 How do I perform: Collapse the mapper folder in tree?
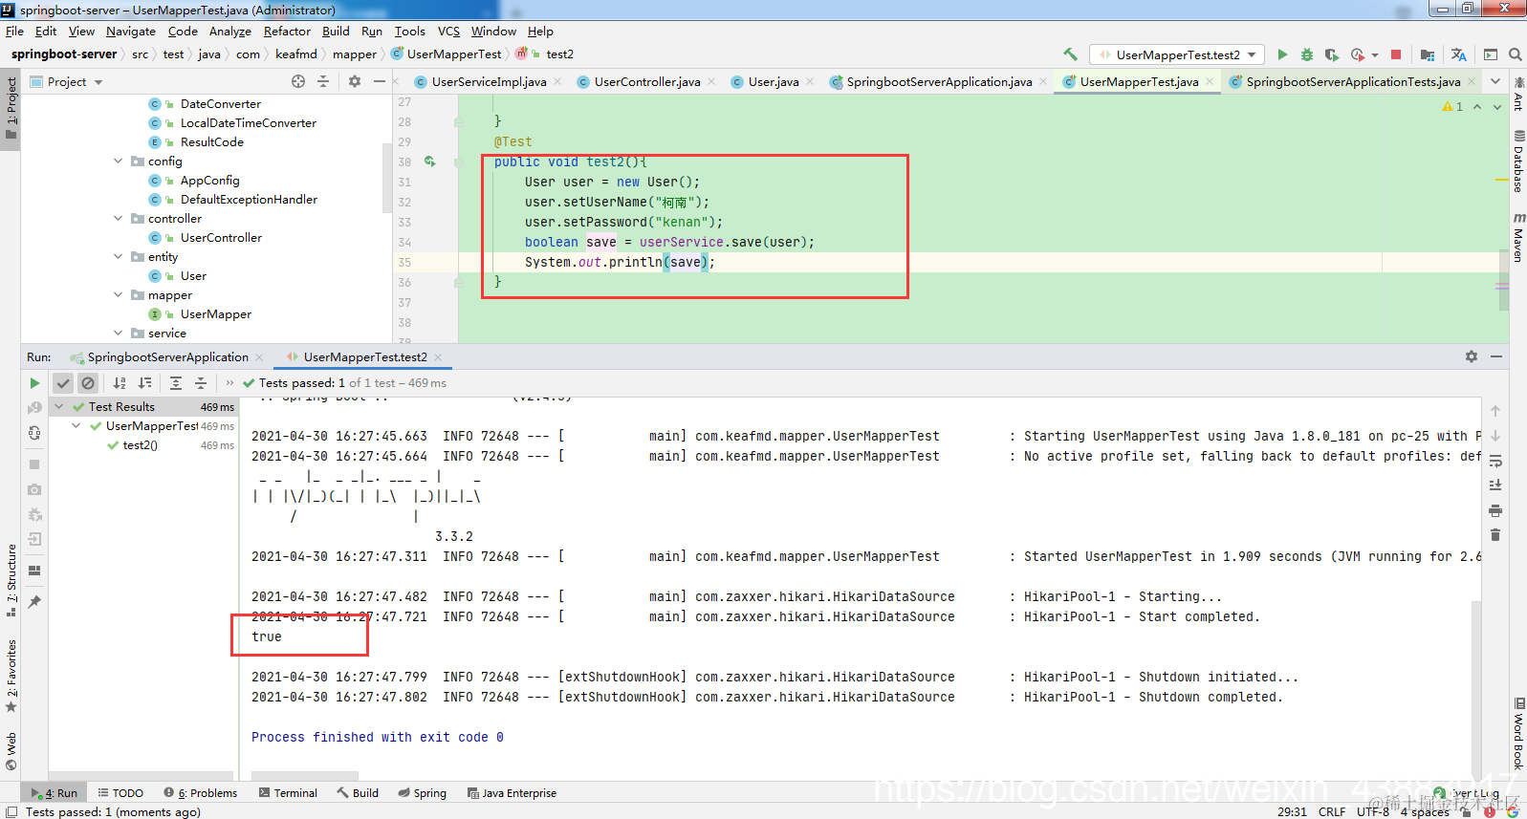point(119,295)
